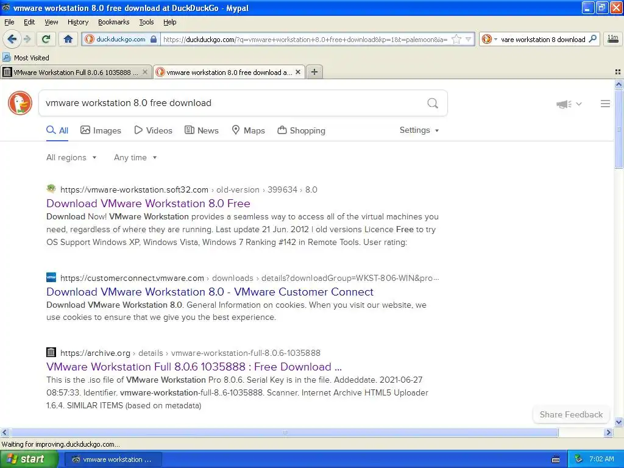Open the Bookmarks menu
This screenshot has height=468, width=624.
tap(113, 23)
